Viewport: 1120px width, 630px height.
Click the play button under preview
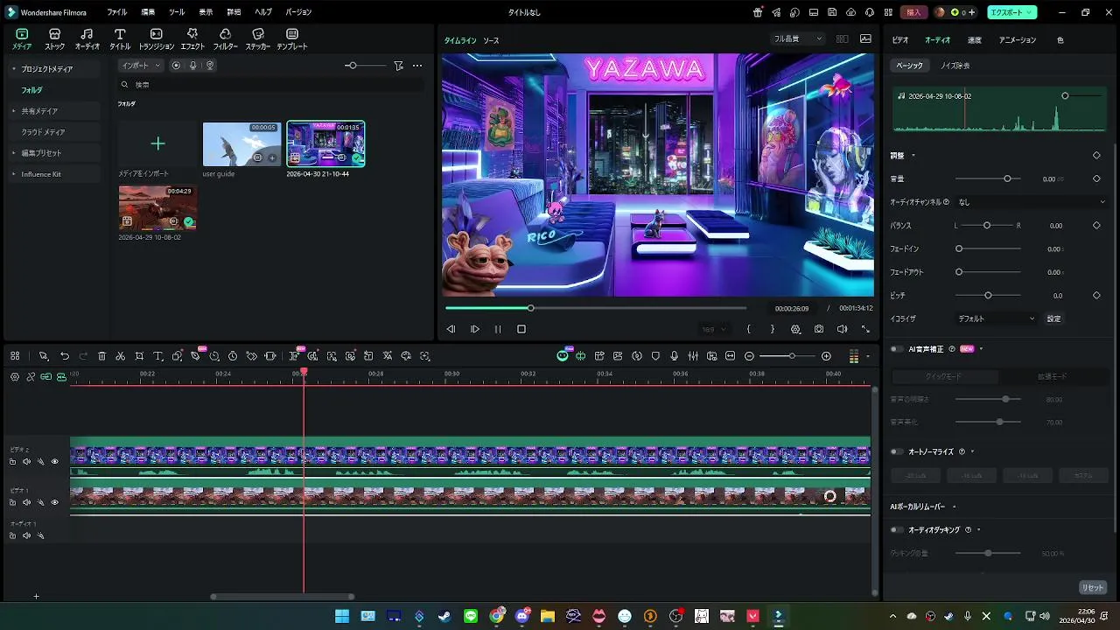[475, 329]
